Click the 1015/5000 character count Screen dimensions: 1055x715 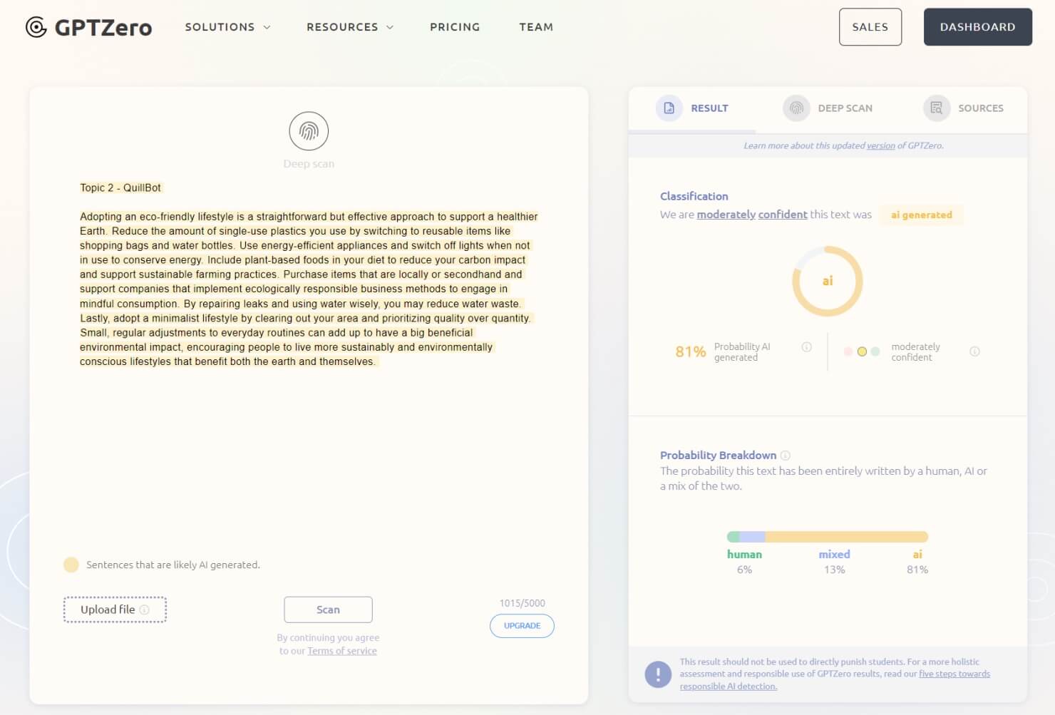click(x=522, y=603)
